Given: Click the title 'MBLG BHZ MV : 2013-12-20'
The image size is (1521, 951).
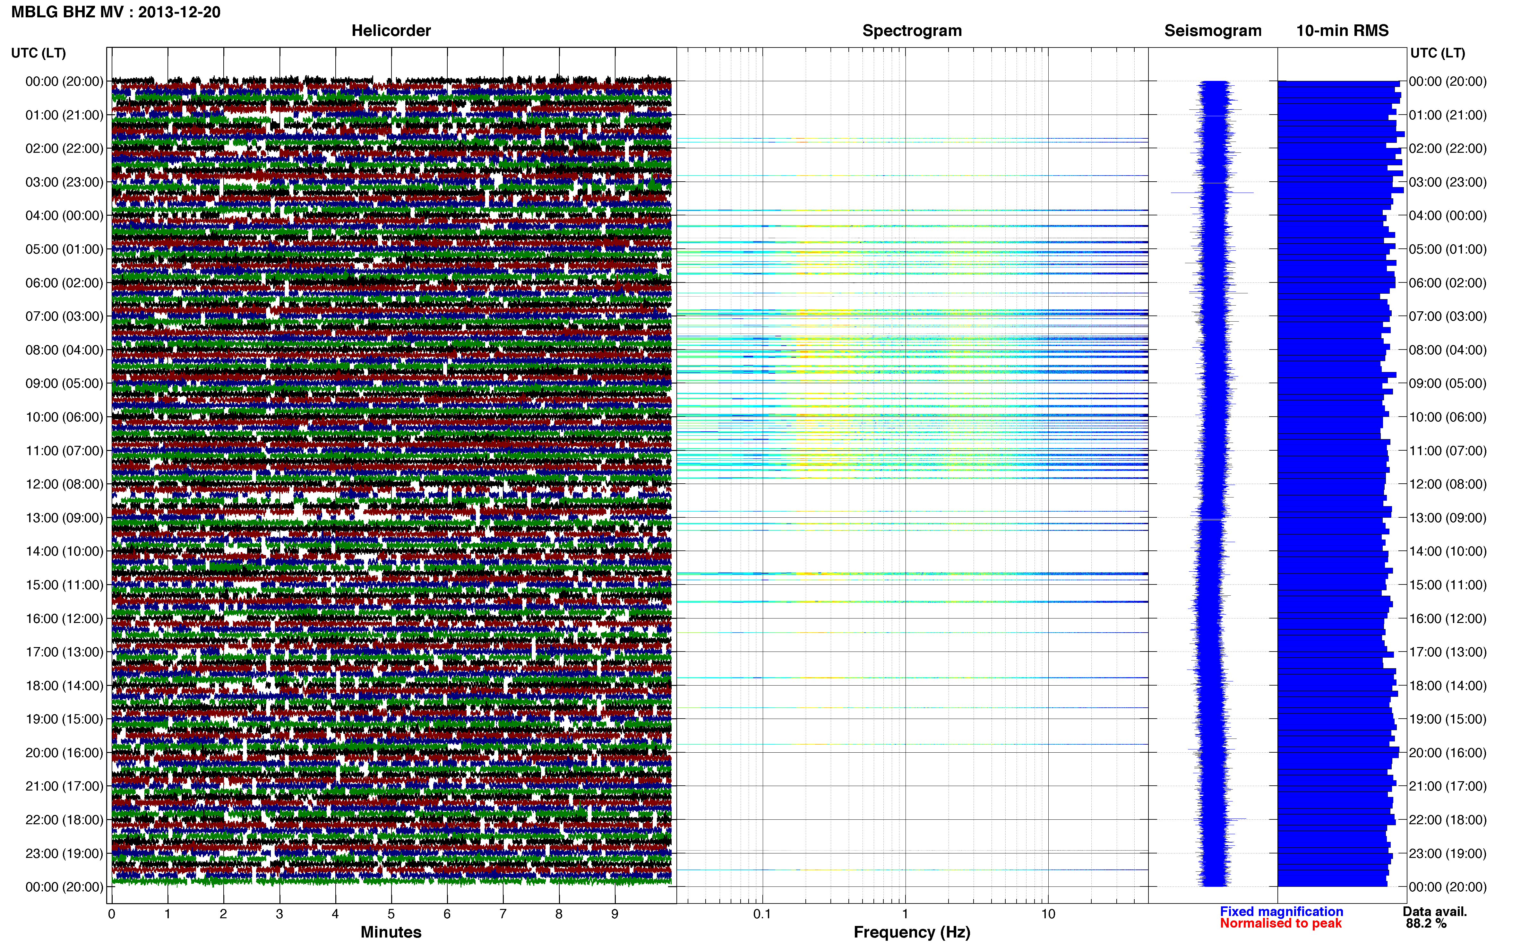Looking at the screenshot, I should tap(116, 12).
